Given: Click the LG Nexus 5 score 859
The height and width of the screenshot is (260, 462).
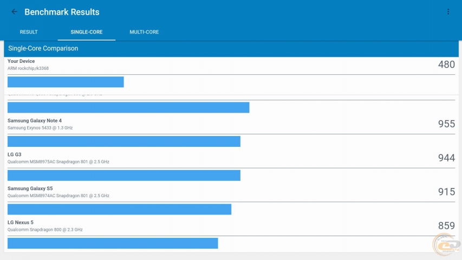Looking at the screenshot, I should (446, 226).
